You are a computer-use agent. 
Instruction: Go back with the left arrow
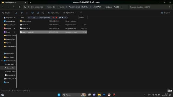[3, 7]
